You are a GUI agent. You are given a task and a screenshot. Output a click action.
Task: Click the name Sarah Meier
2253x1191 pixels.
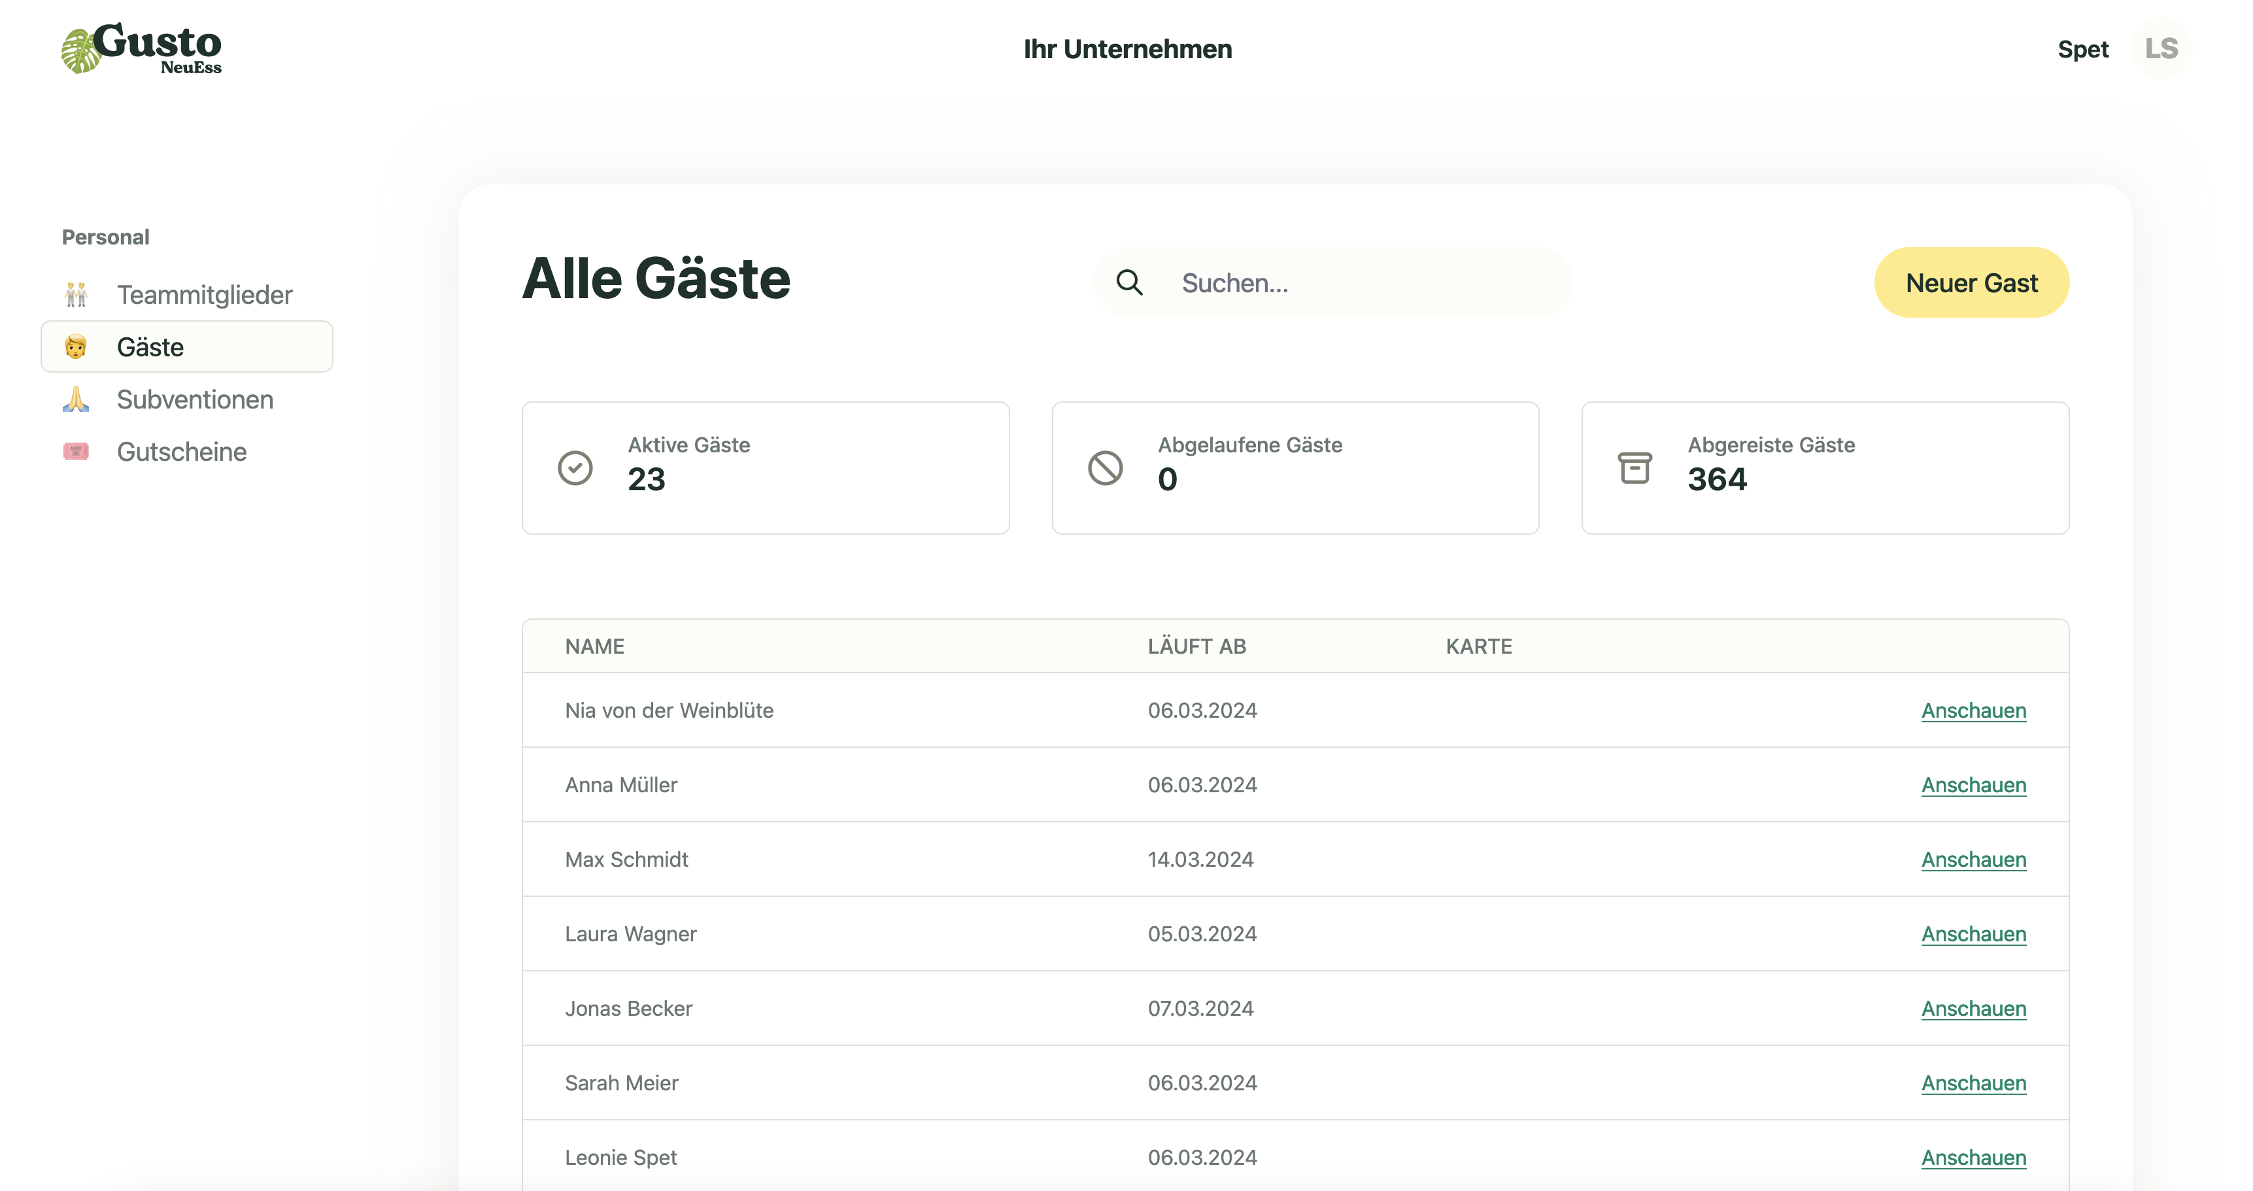coord(621,1082)
